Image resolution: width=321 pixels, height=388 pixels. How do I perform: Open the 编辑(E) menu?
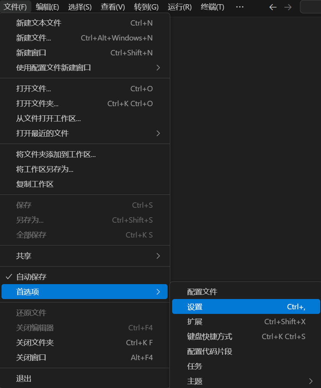coord(47,7)
